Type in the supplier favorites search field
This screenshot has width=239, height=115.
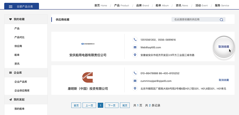(x=195, y=20)
